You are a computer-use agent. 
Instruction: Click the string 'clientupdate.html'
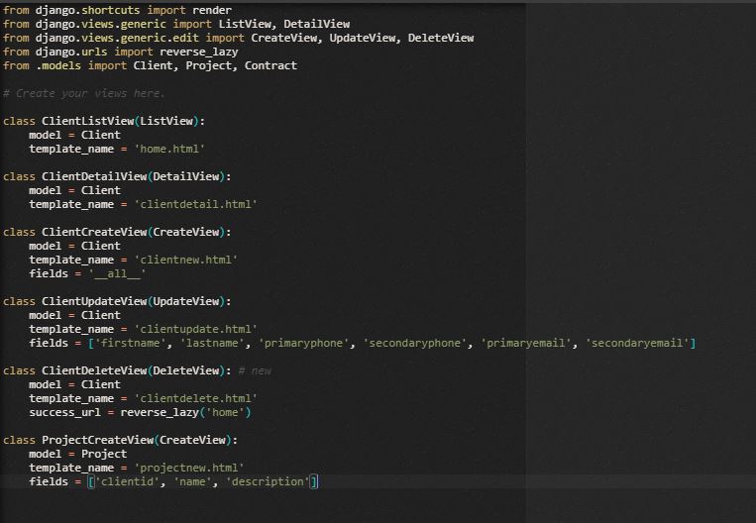click(195, 329)
